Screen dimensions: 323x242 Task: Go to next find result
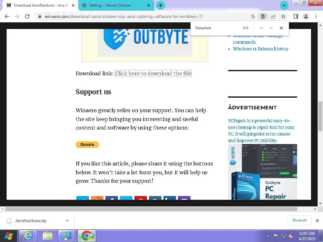(x=271, y=28)
